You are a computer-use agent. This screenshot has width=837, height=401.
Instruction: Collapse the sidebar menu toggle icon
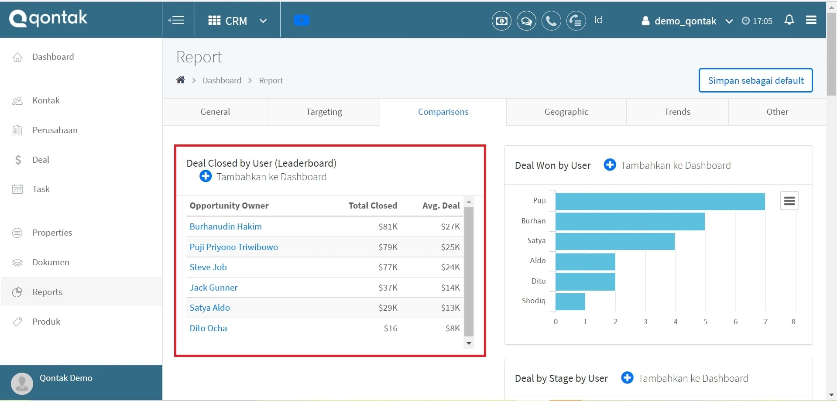[x=176, y=20]
